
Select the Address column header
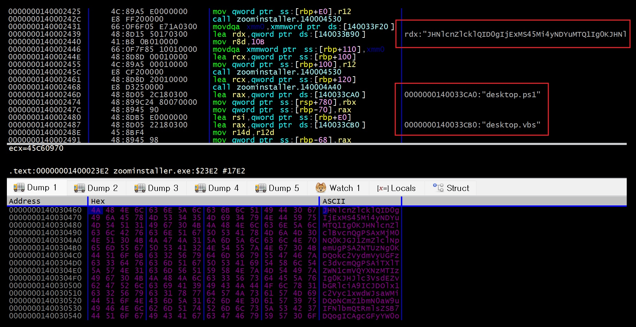47,201
